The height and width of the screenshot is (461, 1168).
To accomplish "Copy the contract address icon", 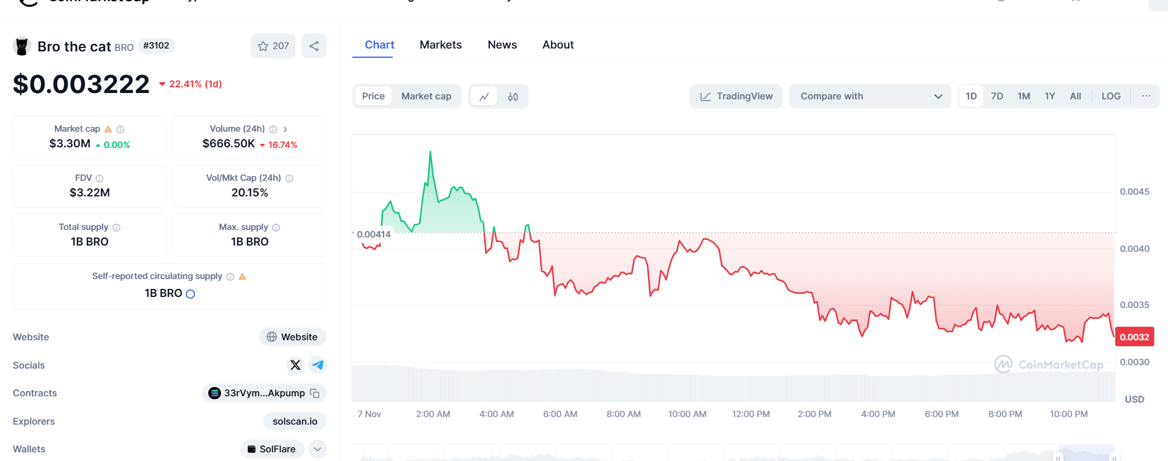I will [315, 393].
